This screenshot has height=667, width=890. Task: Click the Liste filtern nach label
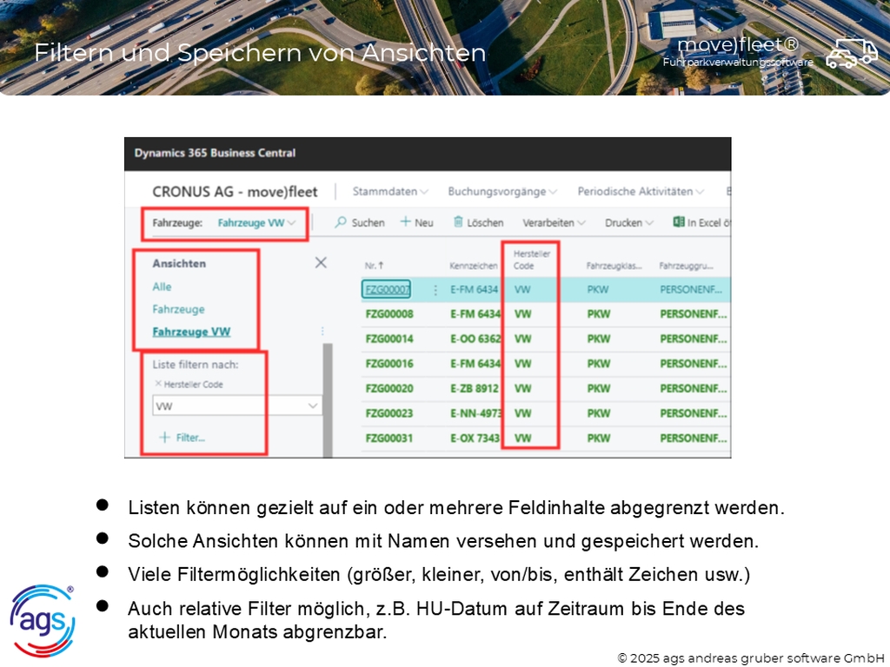(x=196, y=365)
